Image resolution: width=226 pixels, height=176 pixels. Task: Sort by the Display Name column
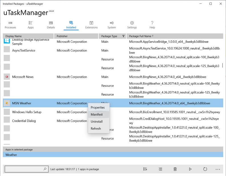[28, 36]
